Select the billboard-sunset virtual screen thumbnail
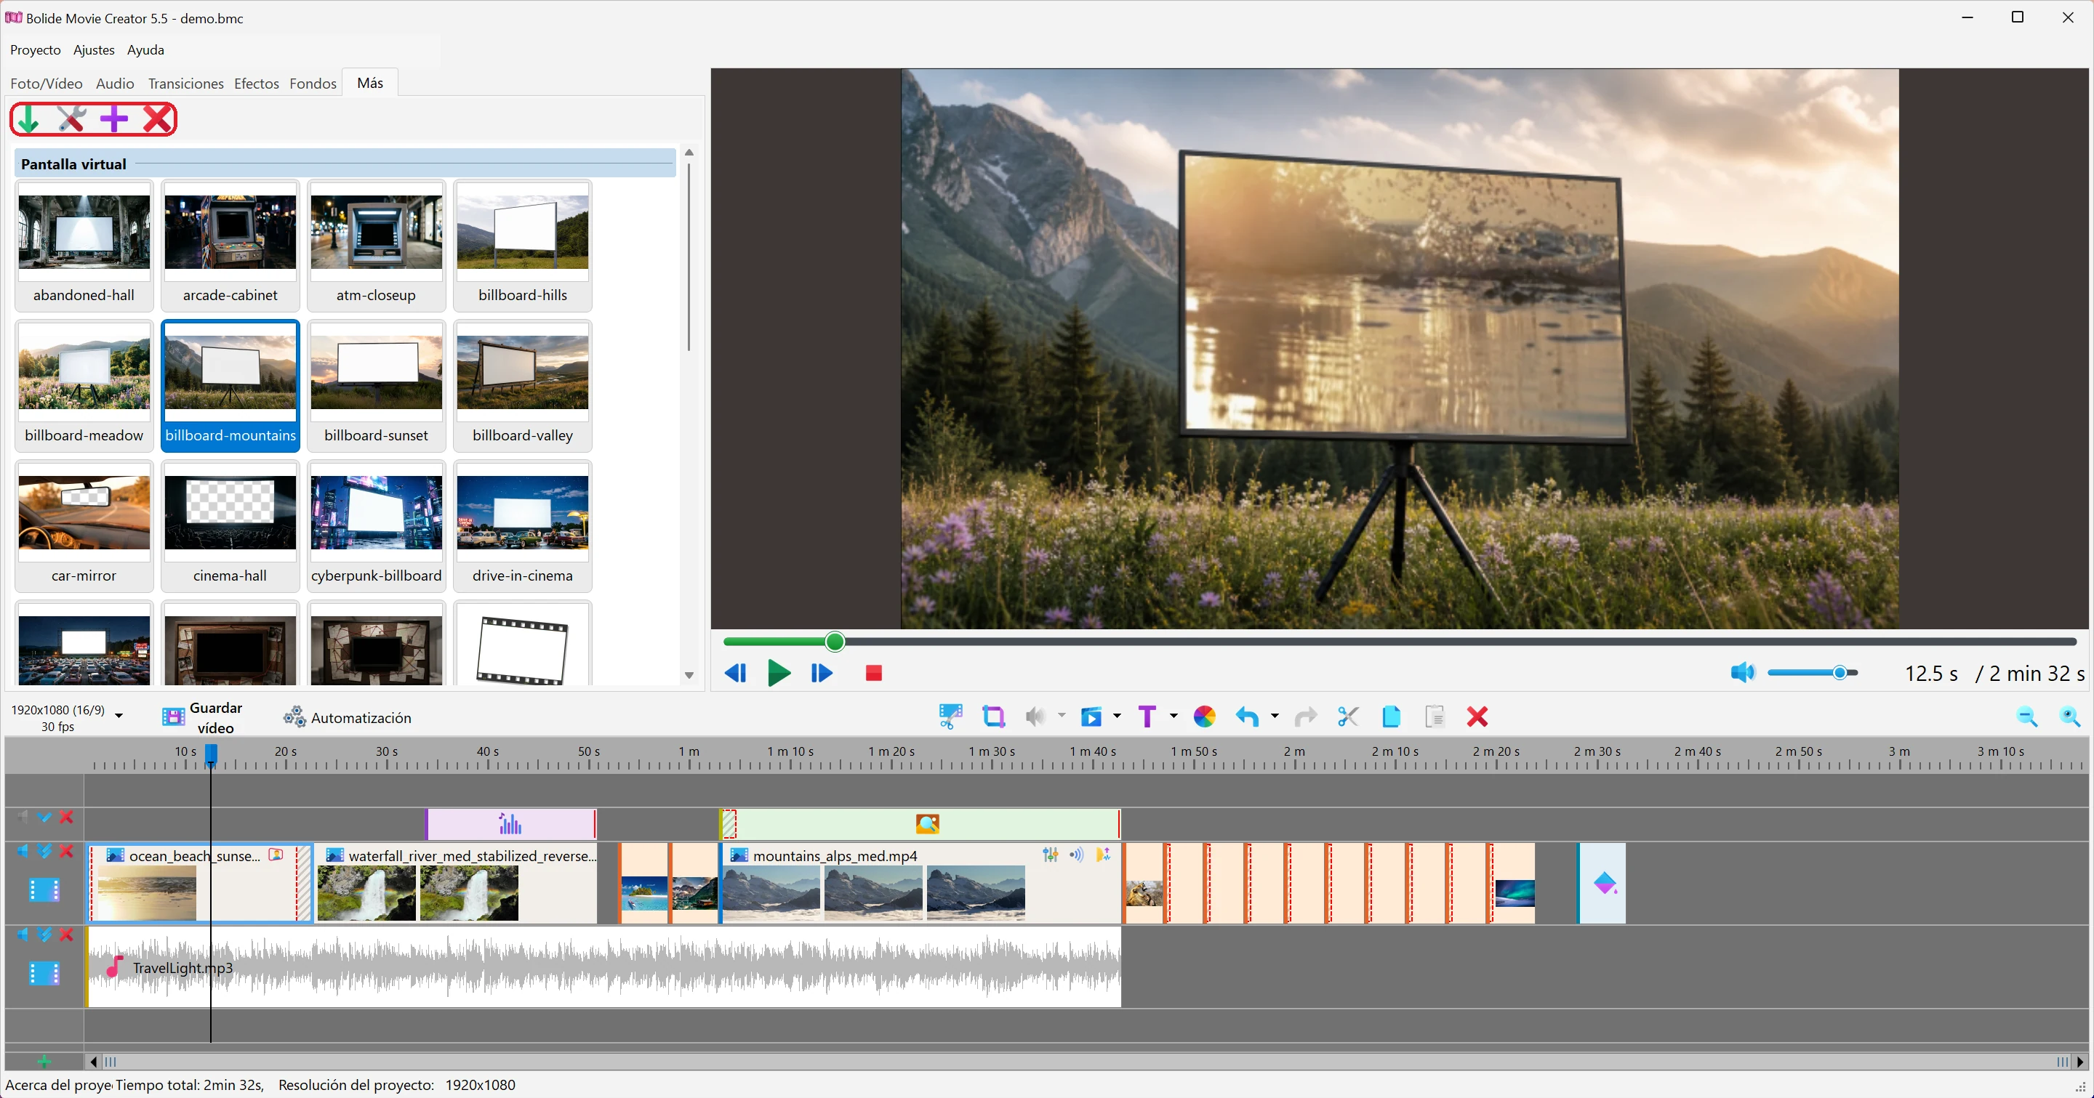This screenshot has height=1098, width=2094. [377, 385]
